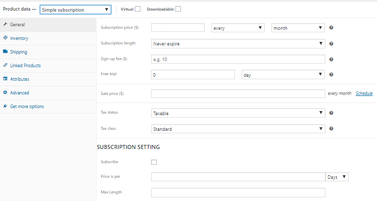Click the Get more options plug icon
The image size is (377, 201).
[5, 106]
